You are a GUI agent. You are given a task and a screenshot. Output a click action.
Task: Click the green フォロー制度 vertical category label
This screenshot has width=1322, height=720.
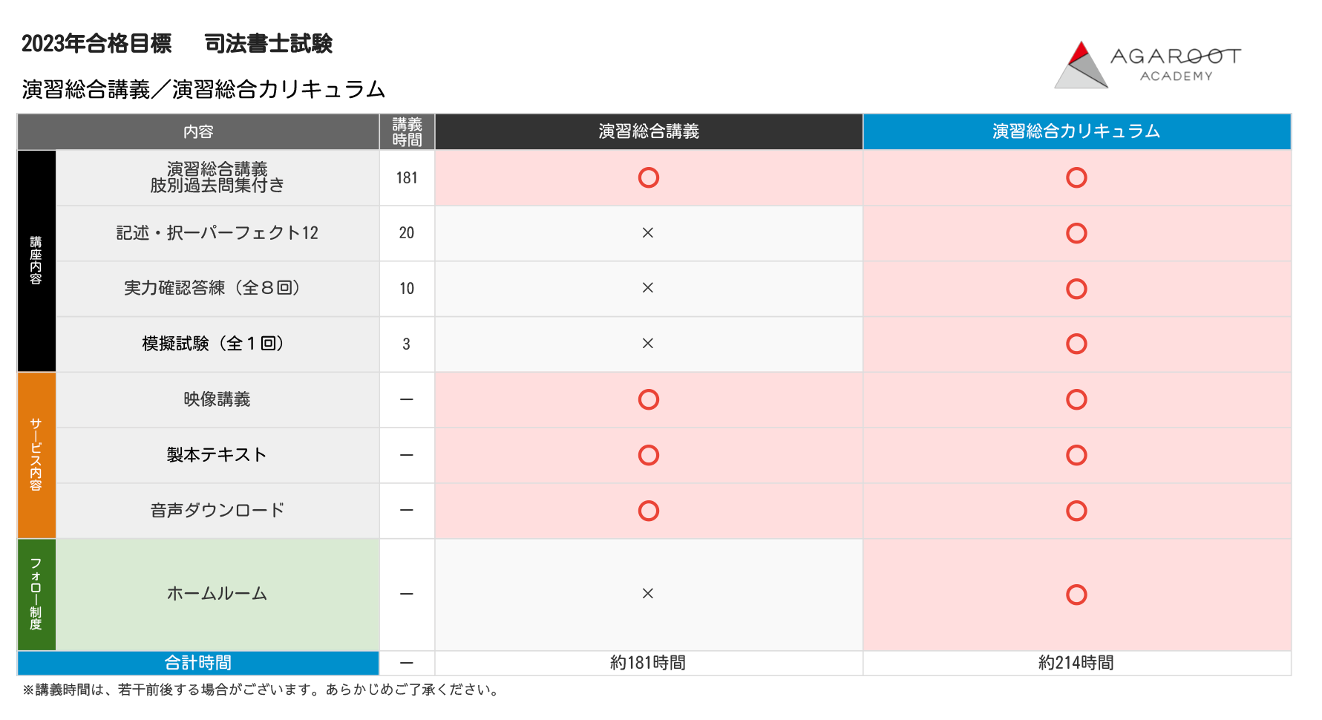pyautogui.click(x=36, y=595)
